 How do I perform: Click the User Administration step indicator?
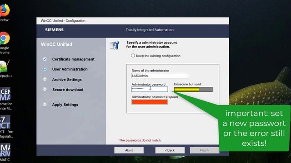point(45,69)
